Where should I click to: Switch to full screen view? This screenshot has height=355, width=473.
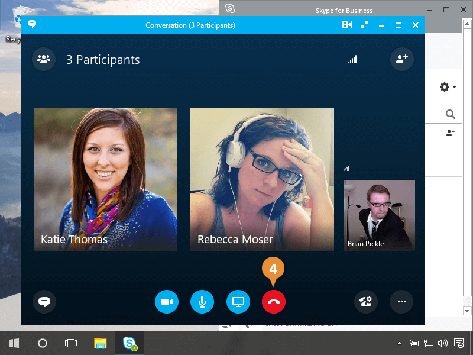pyautogui.click(x=365, y=25)
